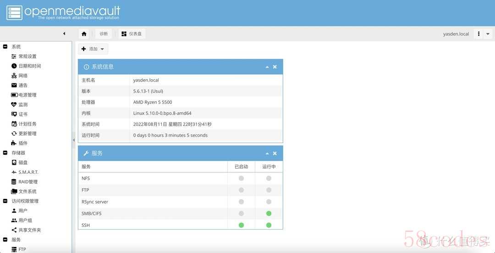Image resolution: width=495 pixels, height=253 pixels.
Task: Open the 插件 puzzle piece icon
Action: point(14,143)
